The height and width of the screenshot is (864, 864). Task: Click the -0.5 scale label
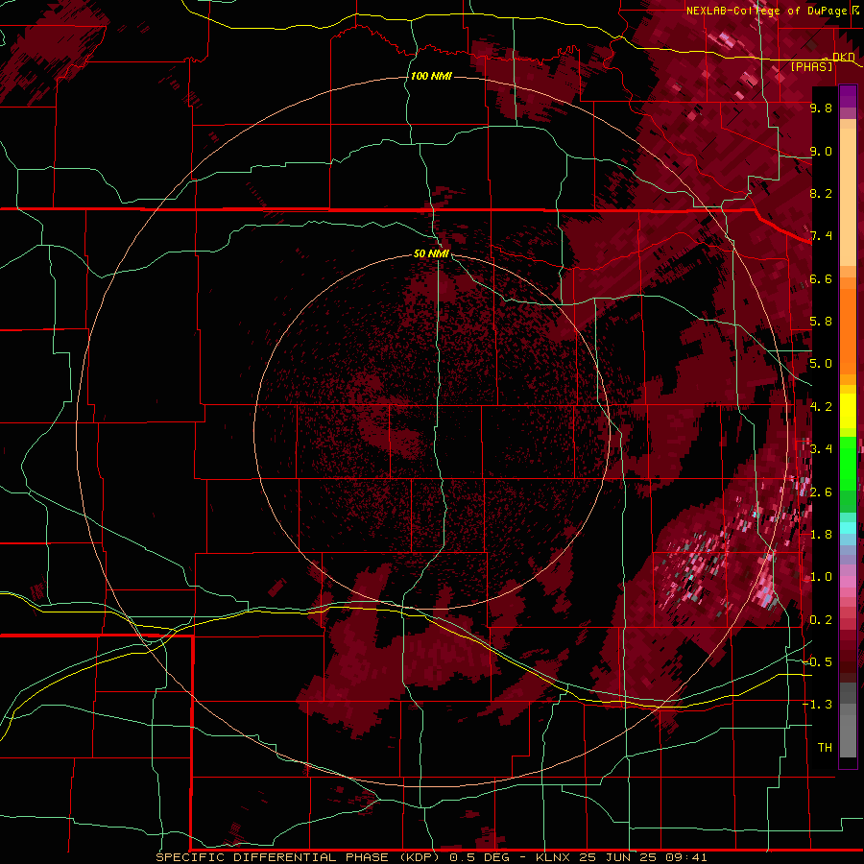coord(817,662)
